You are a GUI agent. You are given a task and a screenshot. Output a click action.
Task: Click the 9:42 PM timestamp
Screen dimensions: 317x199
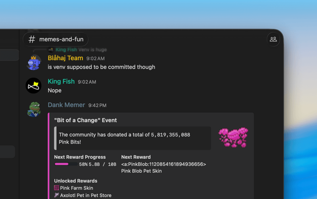(97, 105)
